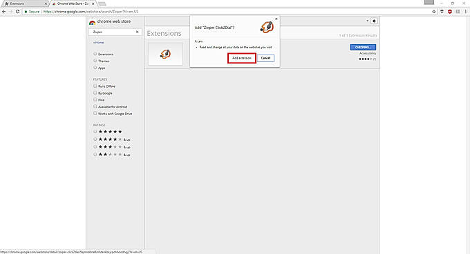
Task: Tick the Free checkbox
Action: (95, 99)
